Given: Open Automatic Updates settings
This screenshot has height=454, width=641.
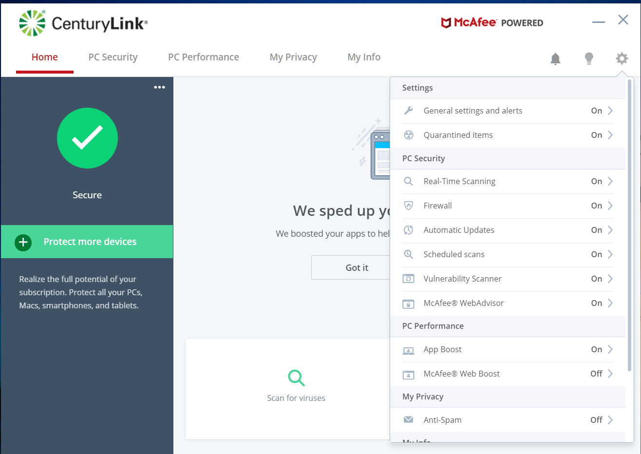Looking at the screenshot, I should (508, 230).
